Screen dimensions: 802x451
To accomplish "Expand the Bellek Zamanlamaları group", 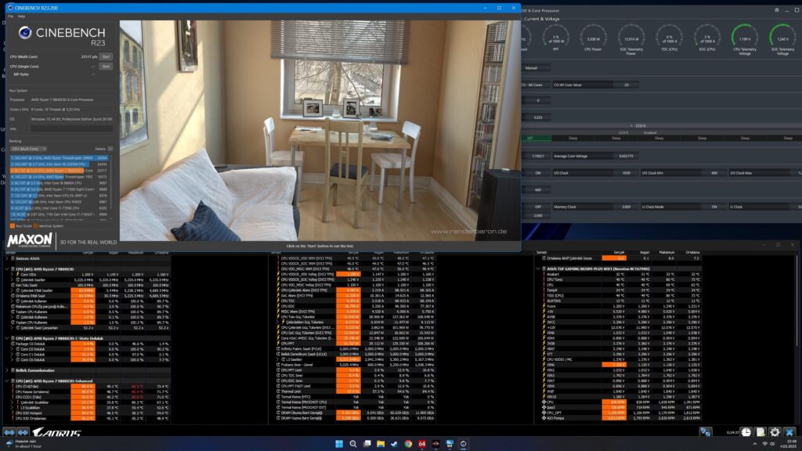I will pyautogui.click(x=7, y=370).
